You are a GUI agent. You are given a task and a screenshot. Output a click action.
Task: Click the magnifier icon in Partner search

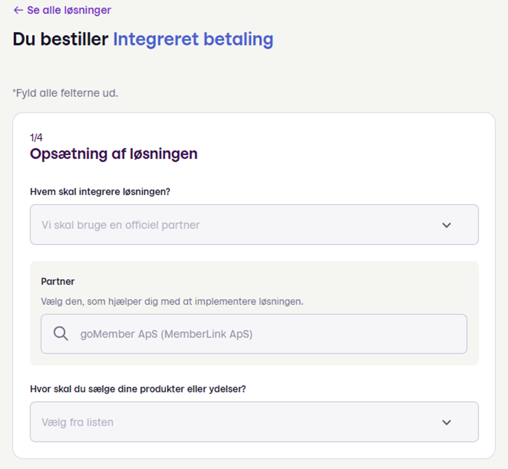click(61, 334)
